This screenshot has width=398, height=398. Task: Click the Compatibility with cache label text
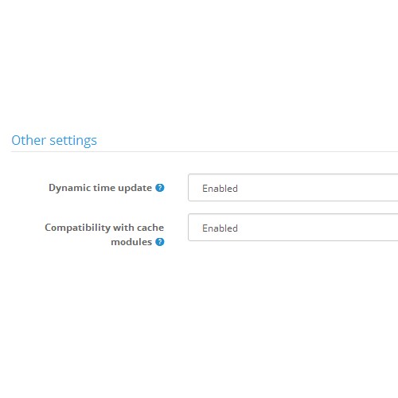[x=104, y=228]
